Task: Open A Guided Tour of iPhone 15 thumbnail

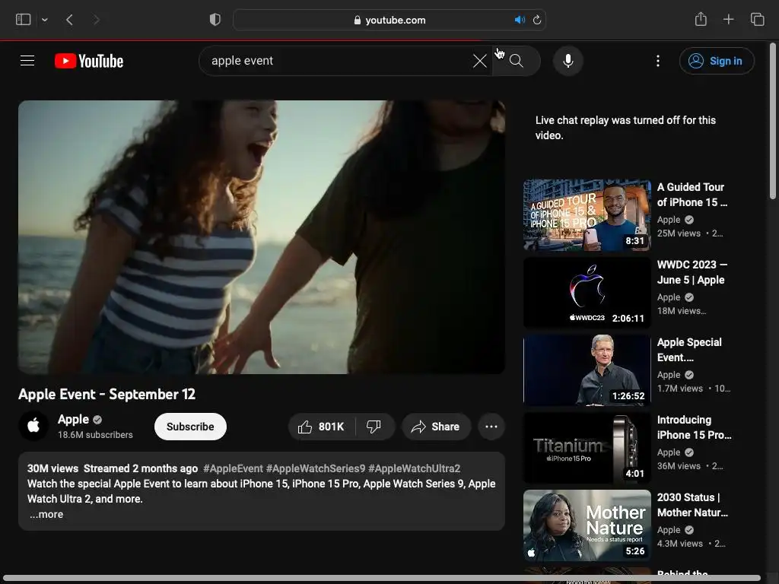Action: pyautogui.click(x=587, y=215)
